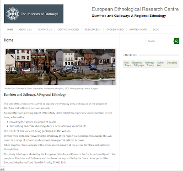Viewport: 183px width, 171px height.
Task: Select the War tag
Action: click(159, 65)
